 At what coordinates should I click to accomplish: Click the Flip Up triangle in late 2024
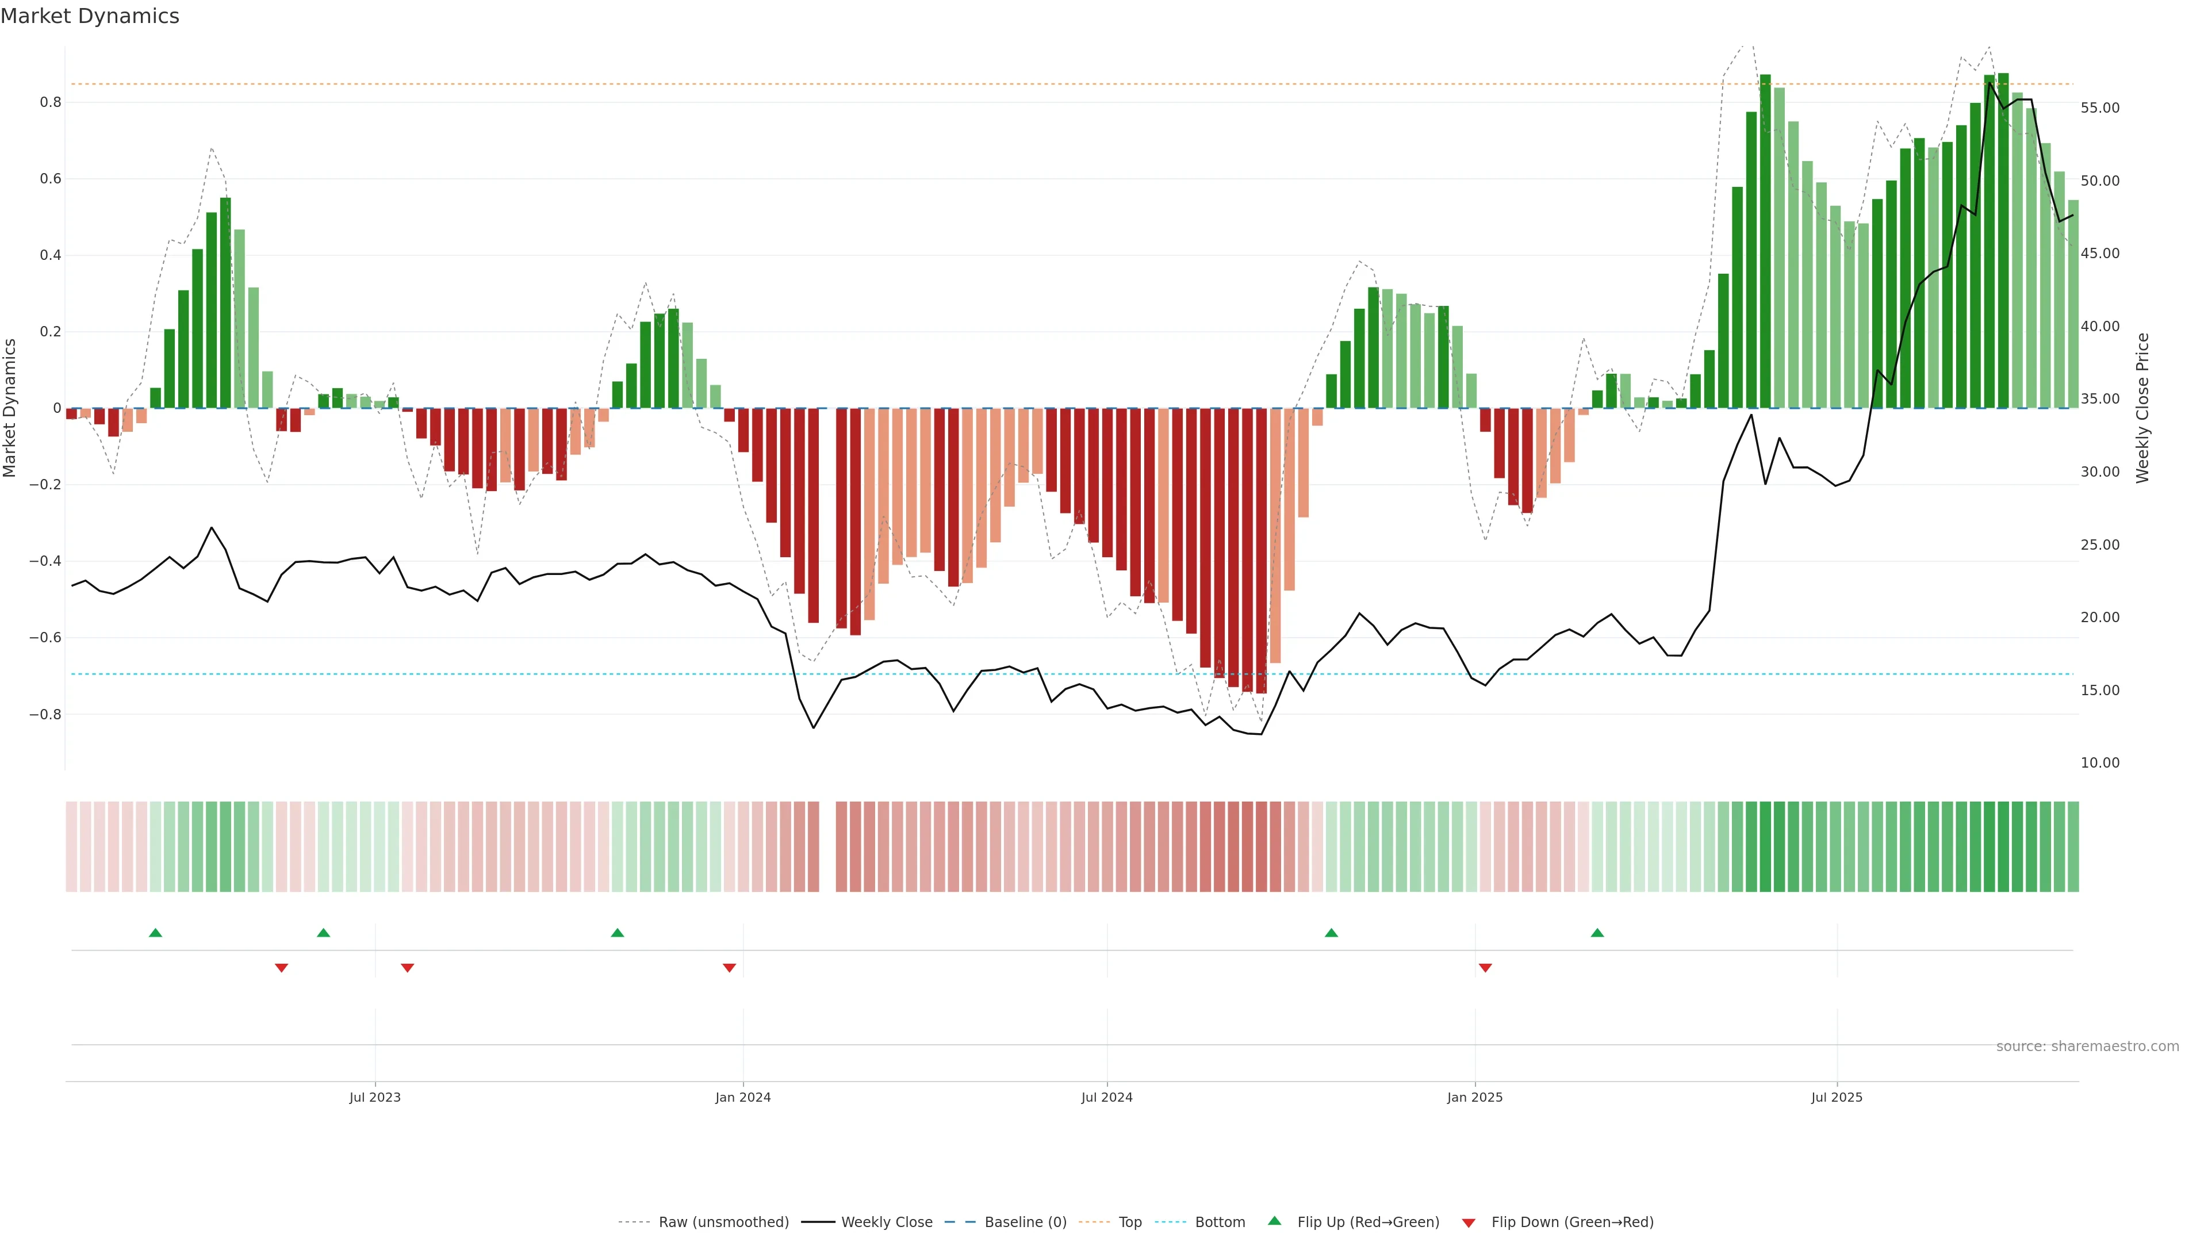[1331, 933]
